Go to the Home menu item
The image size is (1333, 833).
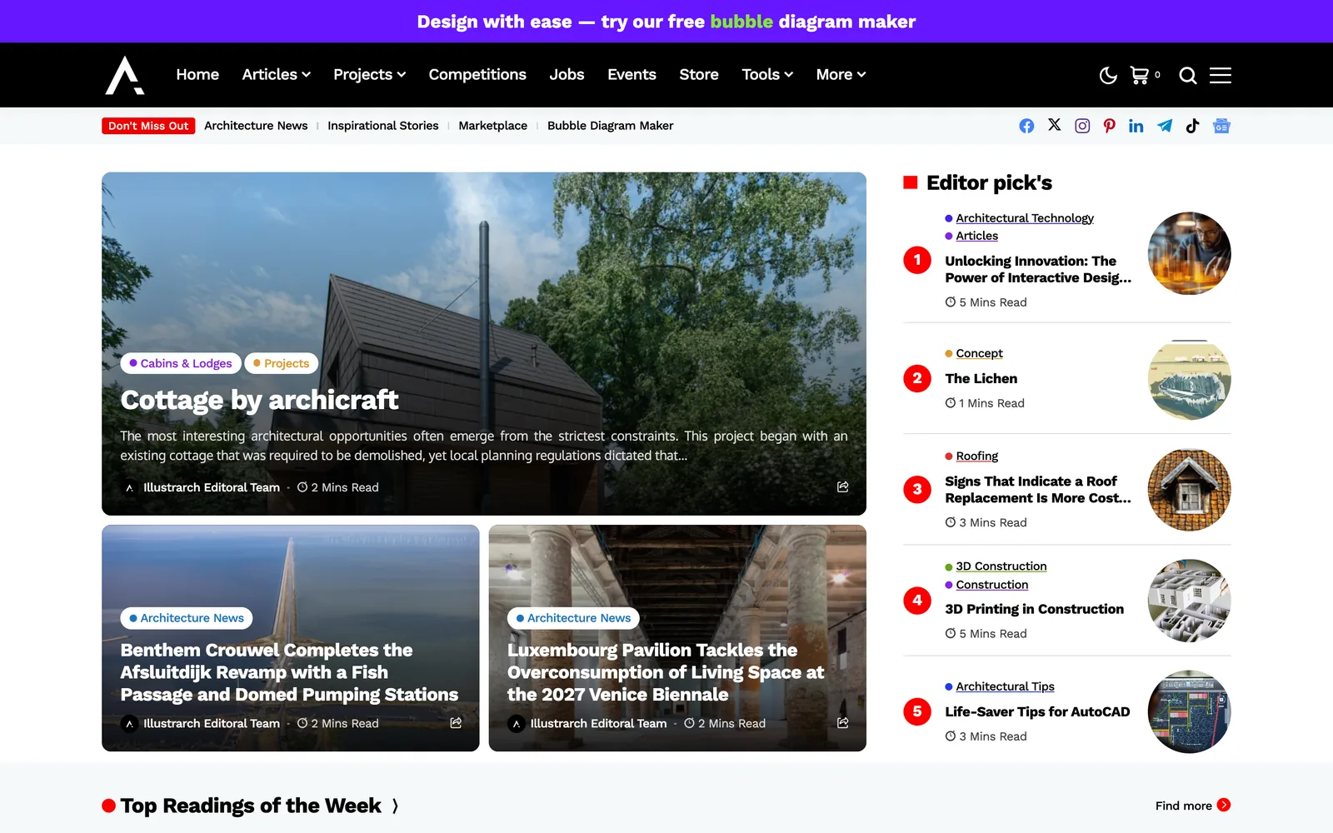pyautogui.click(x=197, y=75)
